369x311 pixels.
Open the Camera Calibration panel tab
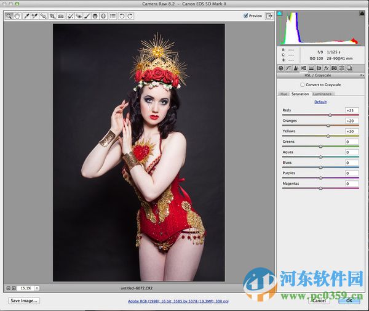[334, 68]
